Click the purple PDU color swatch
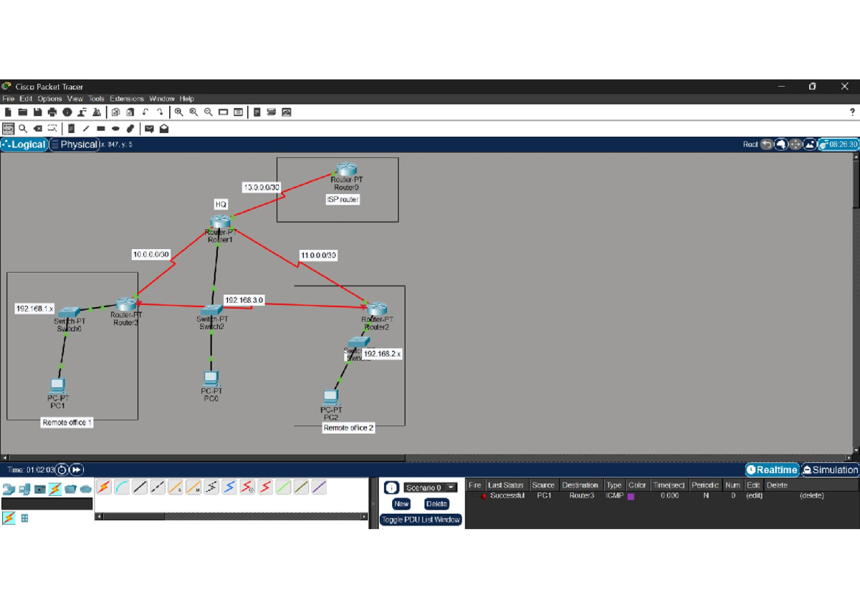This screenshot has width=860, height=607. [631, 496]
